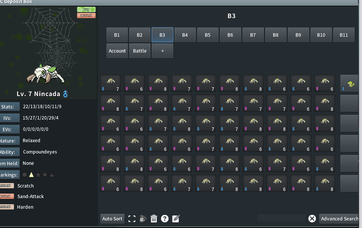
Task: Select the active B3 box tab
Action: click(162, 35)
